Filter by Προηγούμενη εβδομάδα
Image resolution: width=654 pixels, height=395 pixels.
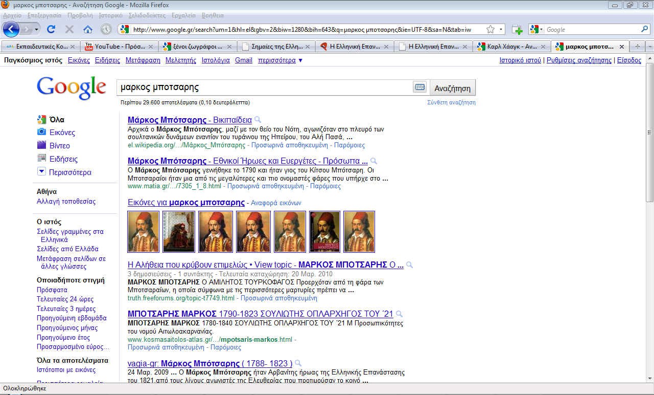(72, 318)
